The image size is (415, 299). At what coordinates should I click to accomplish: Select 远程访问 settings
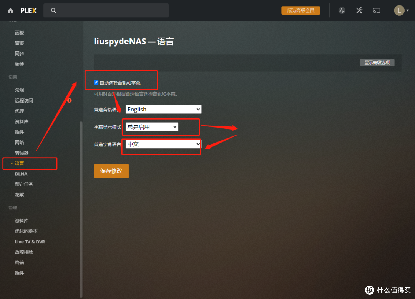(x=24, y=101)
